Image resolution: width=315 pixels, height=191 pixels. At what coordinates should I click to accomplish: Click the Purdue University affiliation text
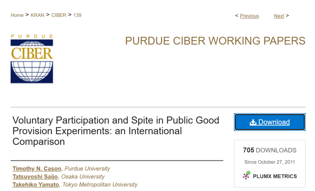point(87,169)
